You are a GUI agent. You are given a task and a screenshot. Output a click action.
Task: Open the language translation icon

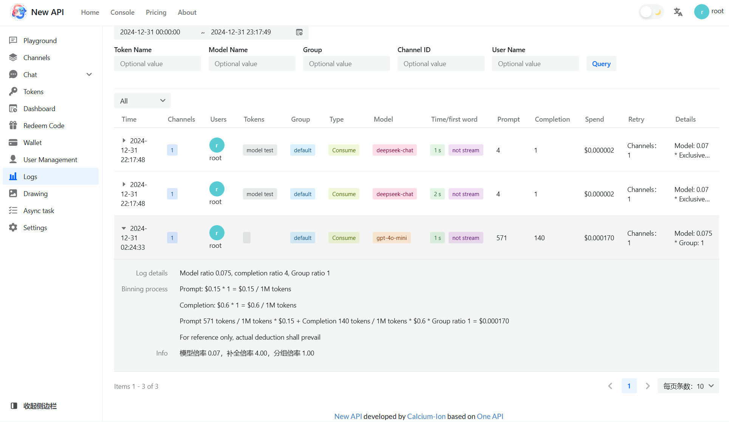tap(678, 12)
